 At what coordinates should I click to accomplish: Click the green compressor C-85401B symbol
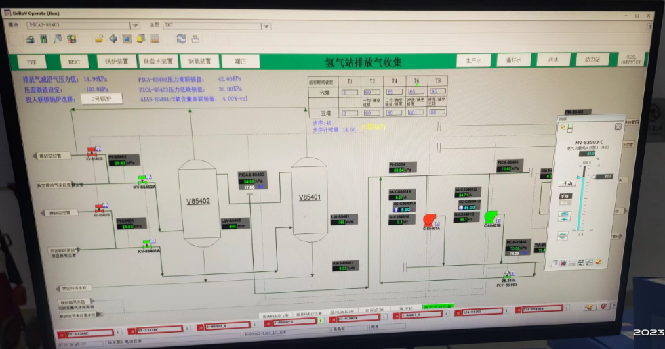(490, 216)
